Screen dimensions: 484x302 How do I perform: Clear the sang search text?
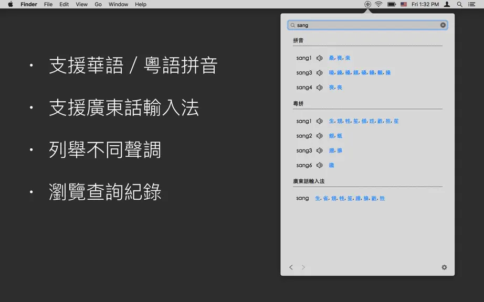pyautogui.click(x=443, y=25)
